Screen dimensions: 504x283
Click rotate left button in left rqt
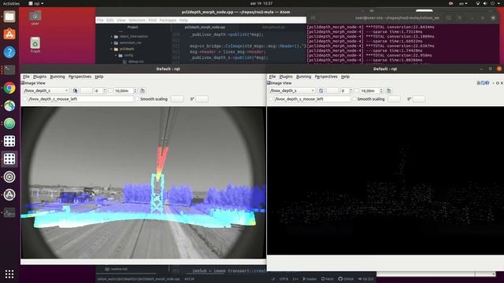pyautogui.click(x=176, y=99)
